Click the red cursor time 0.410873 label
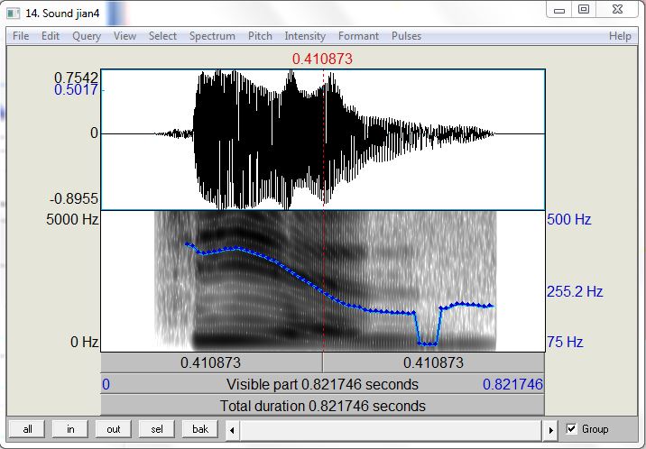Image resolution: width=646 pixels, height=449 pixels. [322, 59]
